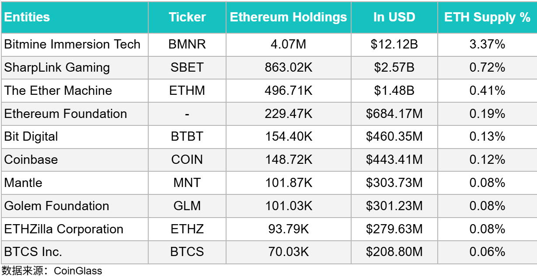Click the 4.07M holdings value
Viewport: 537px width, 277px height.
[x=288, y=45]
